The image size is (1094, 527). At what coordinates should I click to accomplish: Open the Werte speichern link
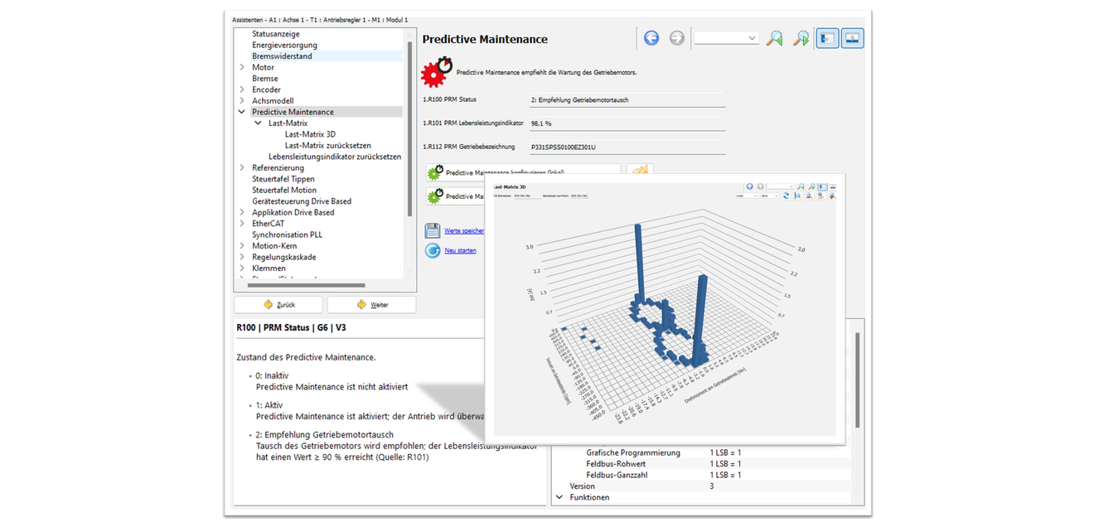464,231
